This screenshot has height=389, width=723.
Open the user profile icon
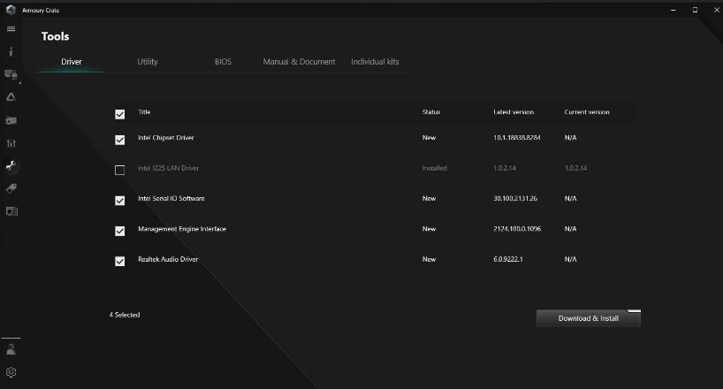[11, 349]
